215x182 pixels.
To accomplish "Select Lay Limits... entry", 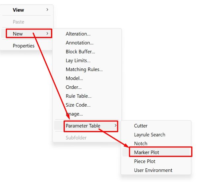I will tap(78, 60).
